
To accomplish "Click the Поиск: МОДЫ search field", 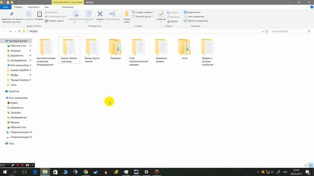I will (291, 31).
